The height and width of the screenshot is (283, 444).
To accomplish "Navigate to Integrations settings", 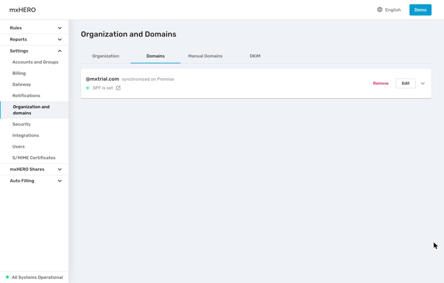I will tap(26, 135).
